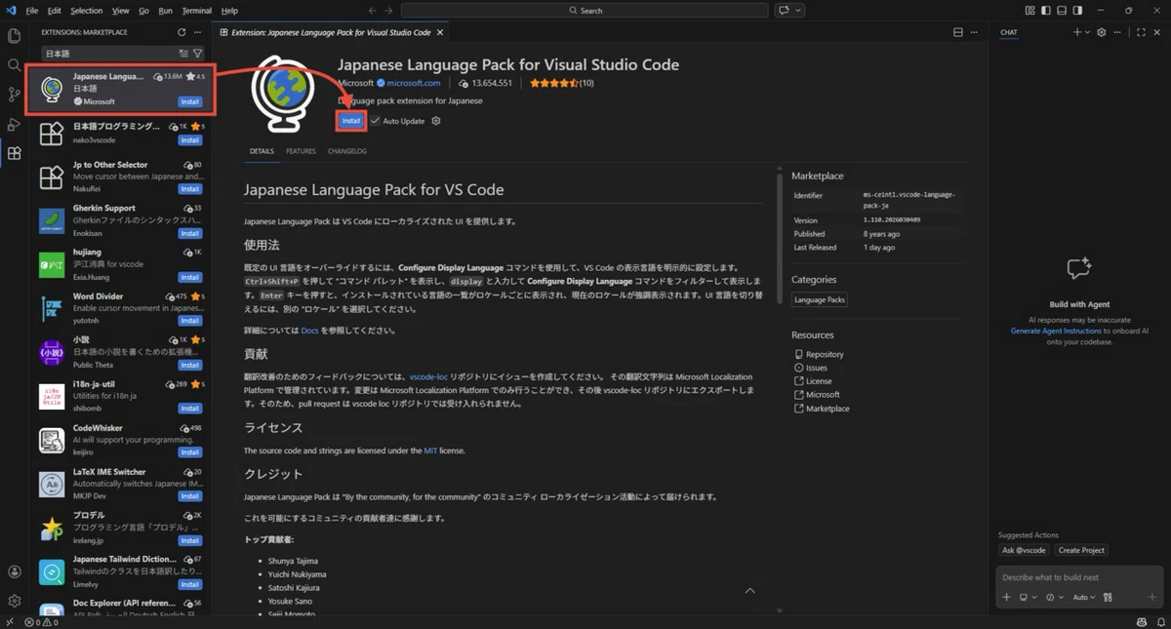This screenshot has width=1171, height=629.
Task: Refresh the Extensions Marketplace list
Action: pyautogui.click(x=182, y=32)
